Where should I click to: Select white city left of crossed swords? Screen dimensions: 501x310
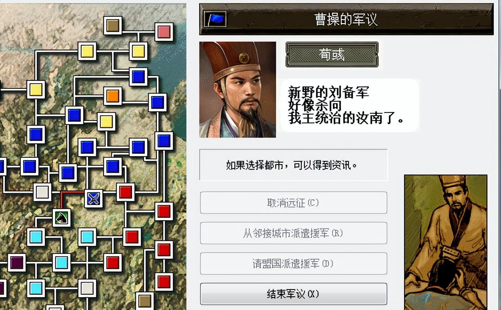click(42, 192)
